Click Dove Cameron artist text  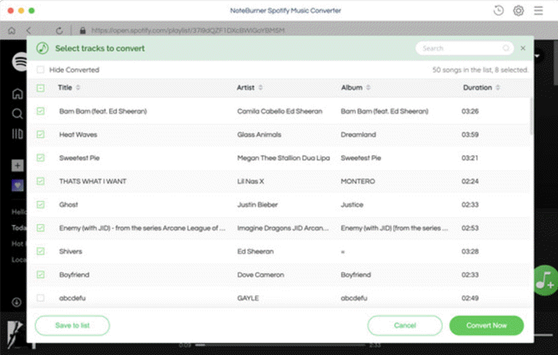point(261,274)
